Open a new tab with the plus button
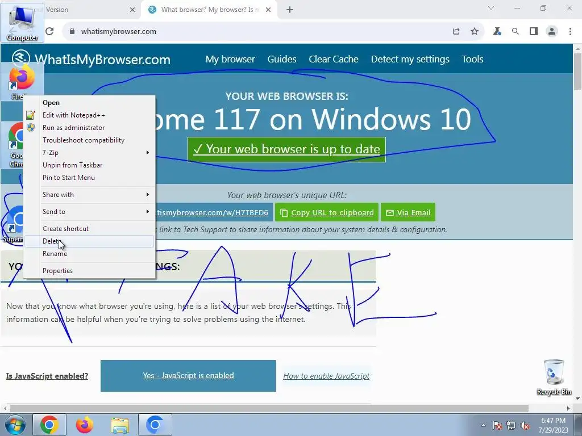This screenshot has width=582, height=436. click(x=290, y=10)
